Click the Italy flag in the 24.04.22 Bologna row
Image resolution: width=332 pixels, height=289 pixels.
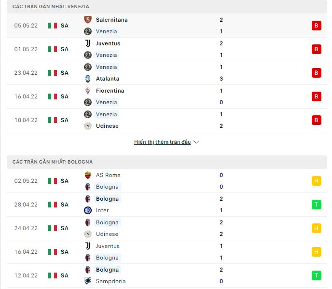point(53,228)
